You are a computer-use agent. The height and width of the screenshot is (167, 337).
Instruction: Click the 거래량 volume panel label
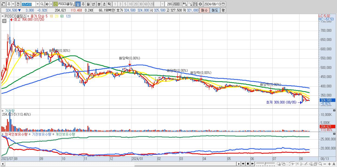point(10,111)
